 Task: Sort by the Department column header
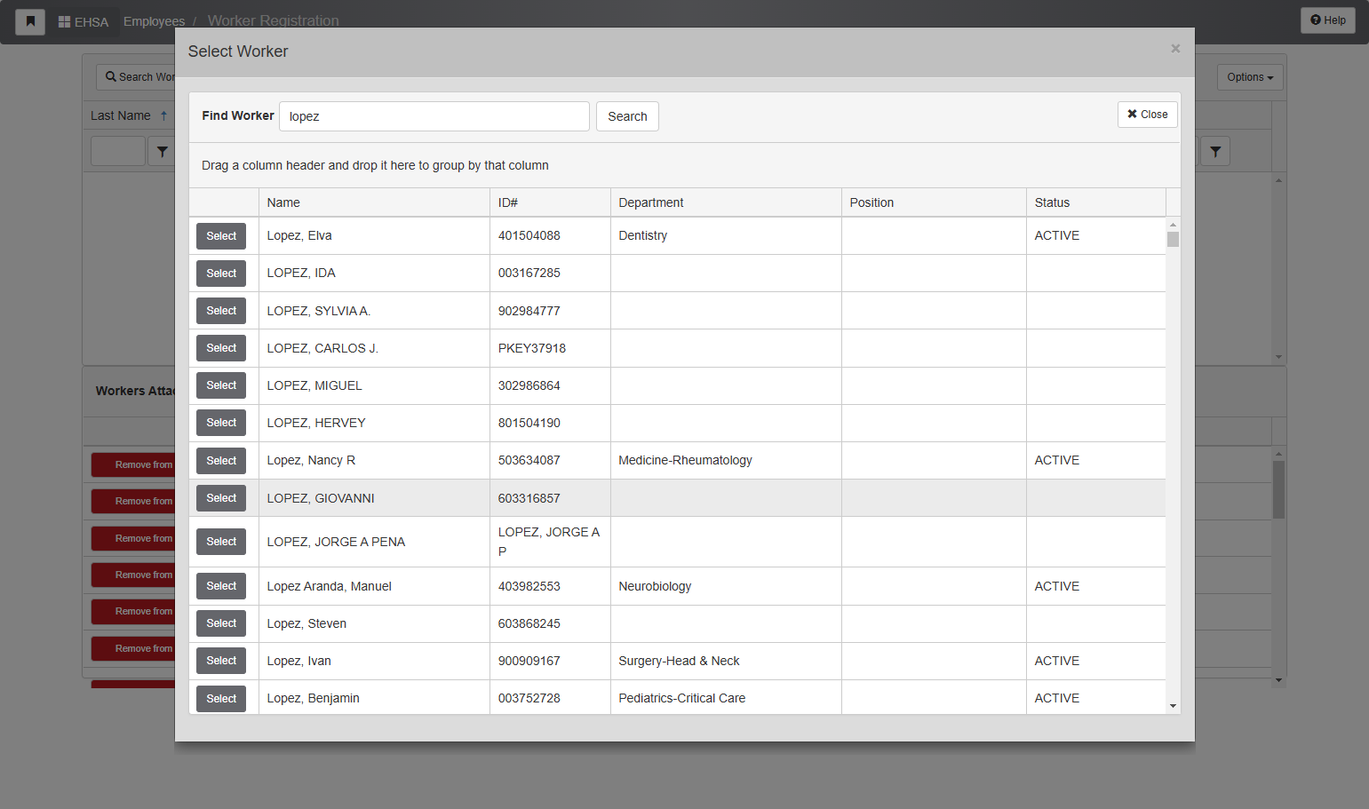[650, 202]
